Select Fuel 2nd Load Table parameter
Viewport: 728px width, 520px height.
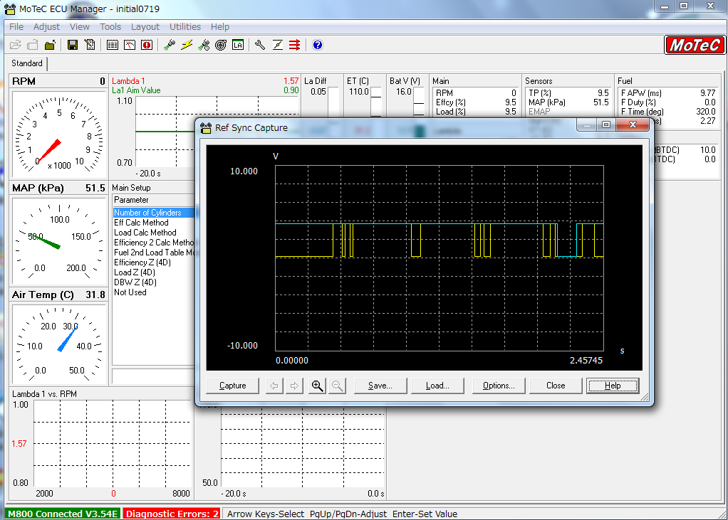coord(154,253)
